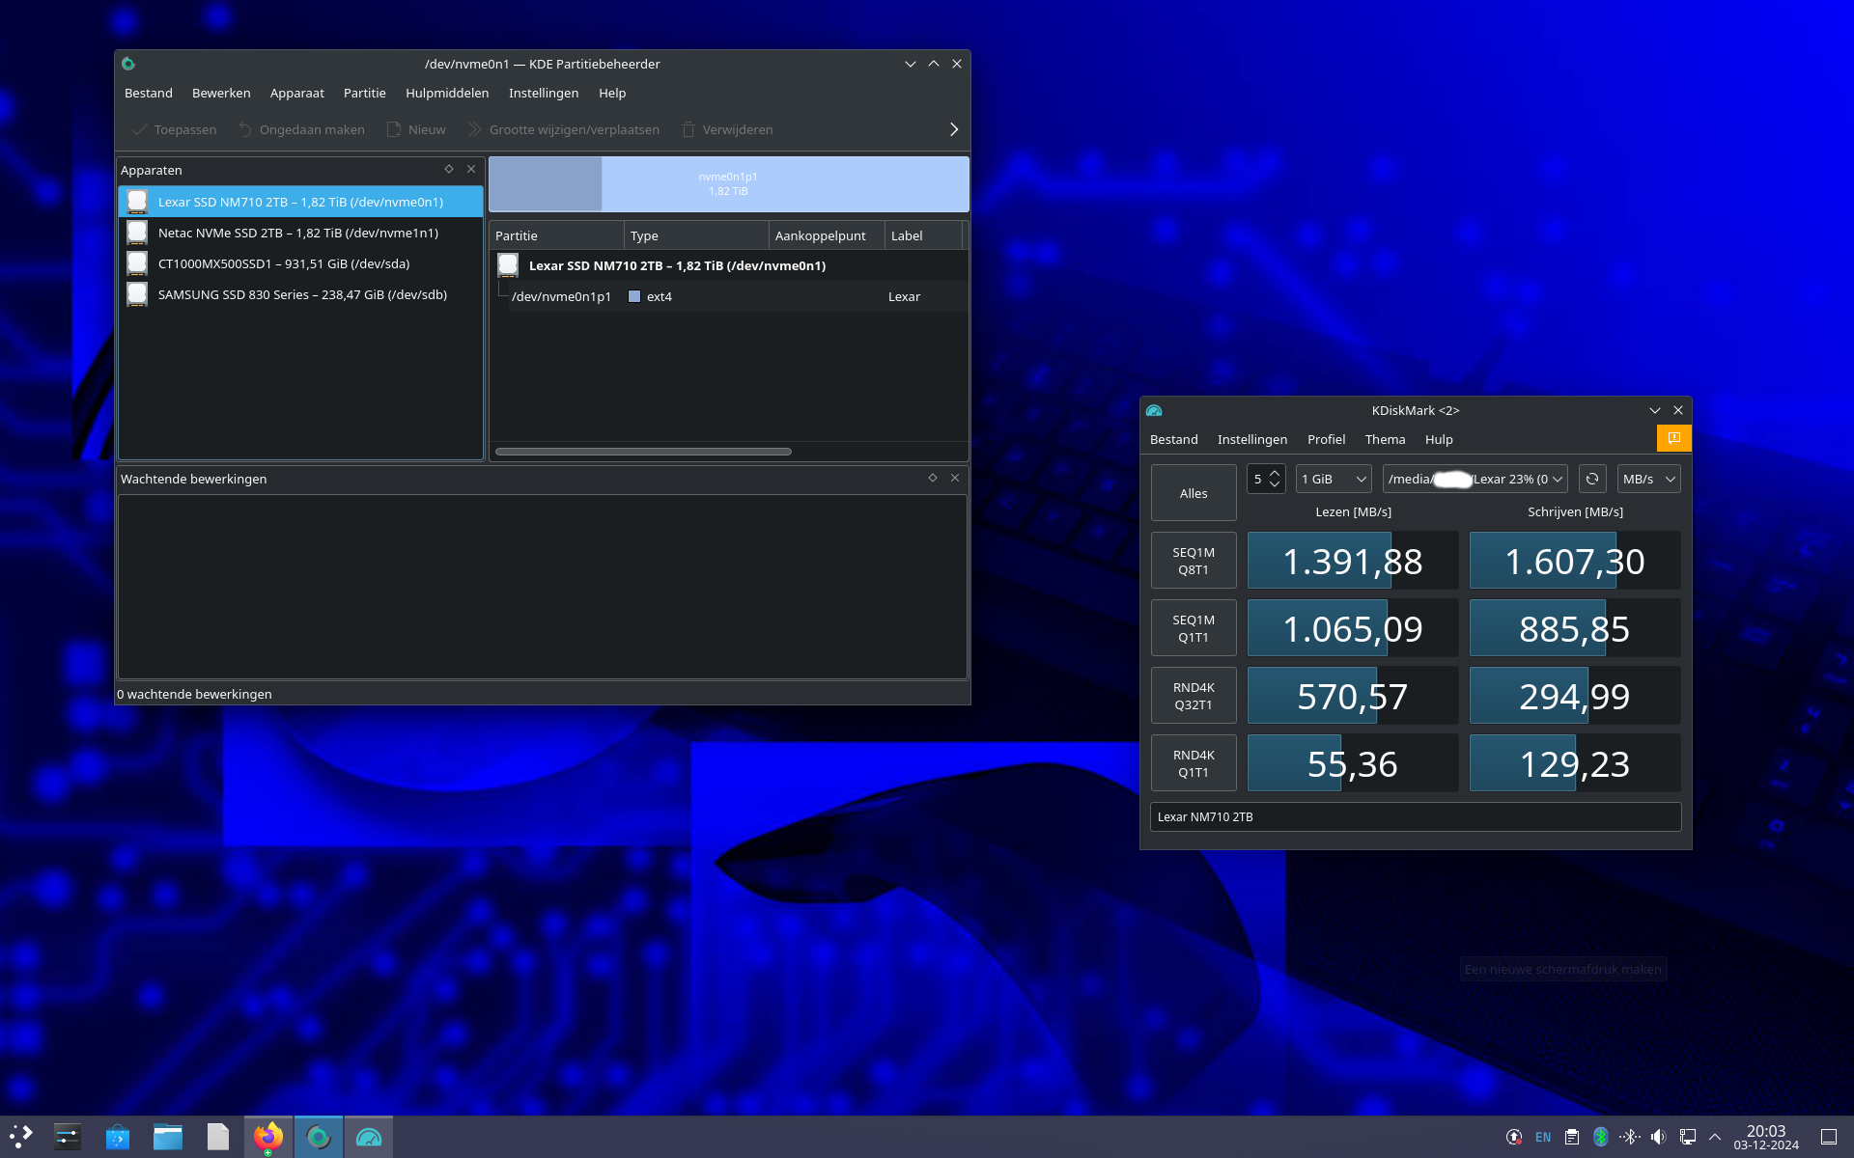The width and height of the screenshot is (1854, 1158).
Task: Click the orange notification icon in KDiskMark
Action: [x=1674, y=438]
